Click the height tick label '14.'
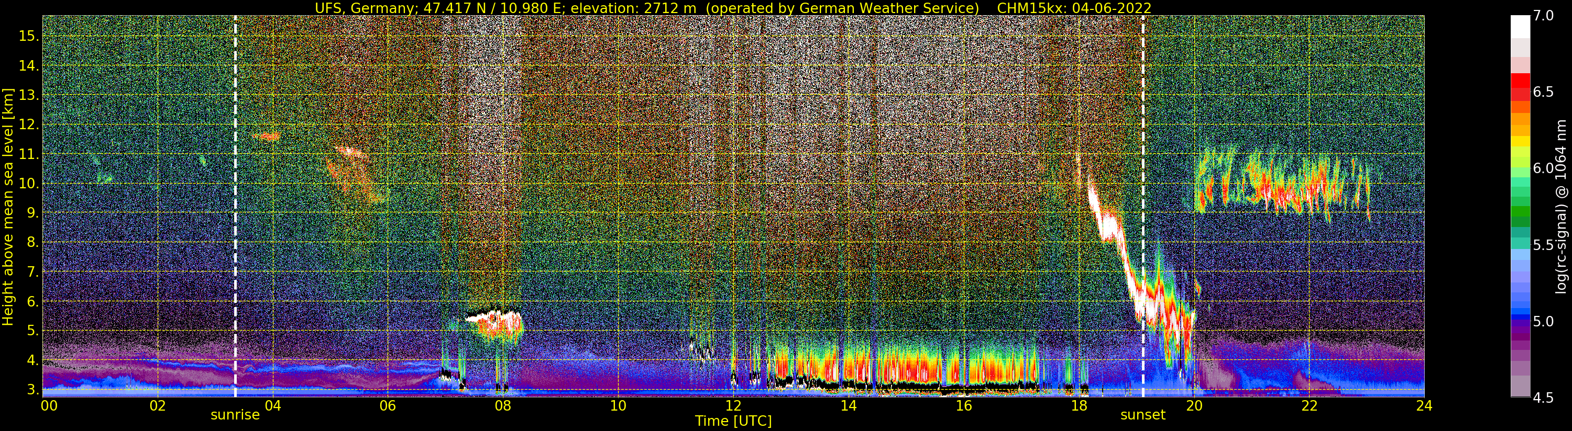 (x=29, y=65)
